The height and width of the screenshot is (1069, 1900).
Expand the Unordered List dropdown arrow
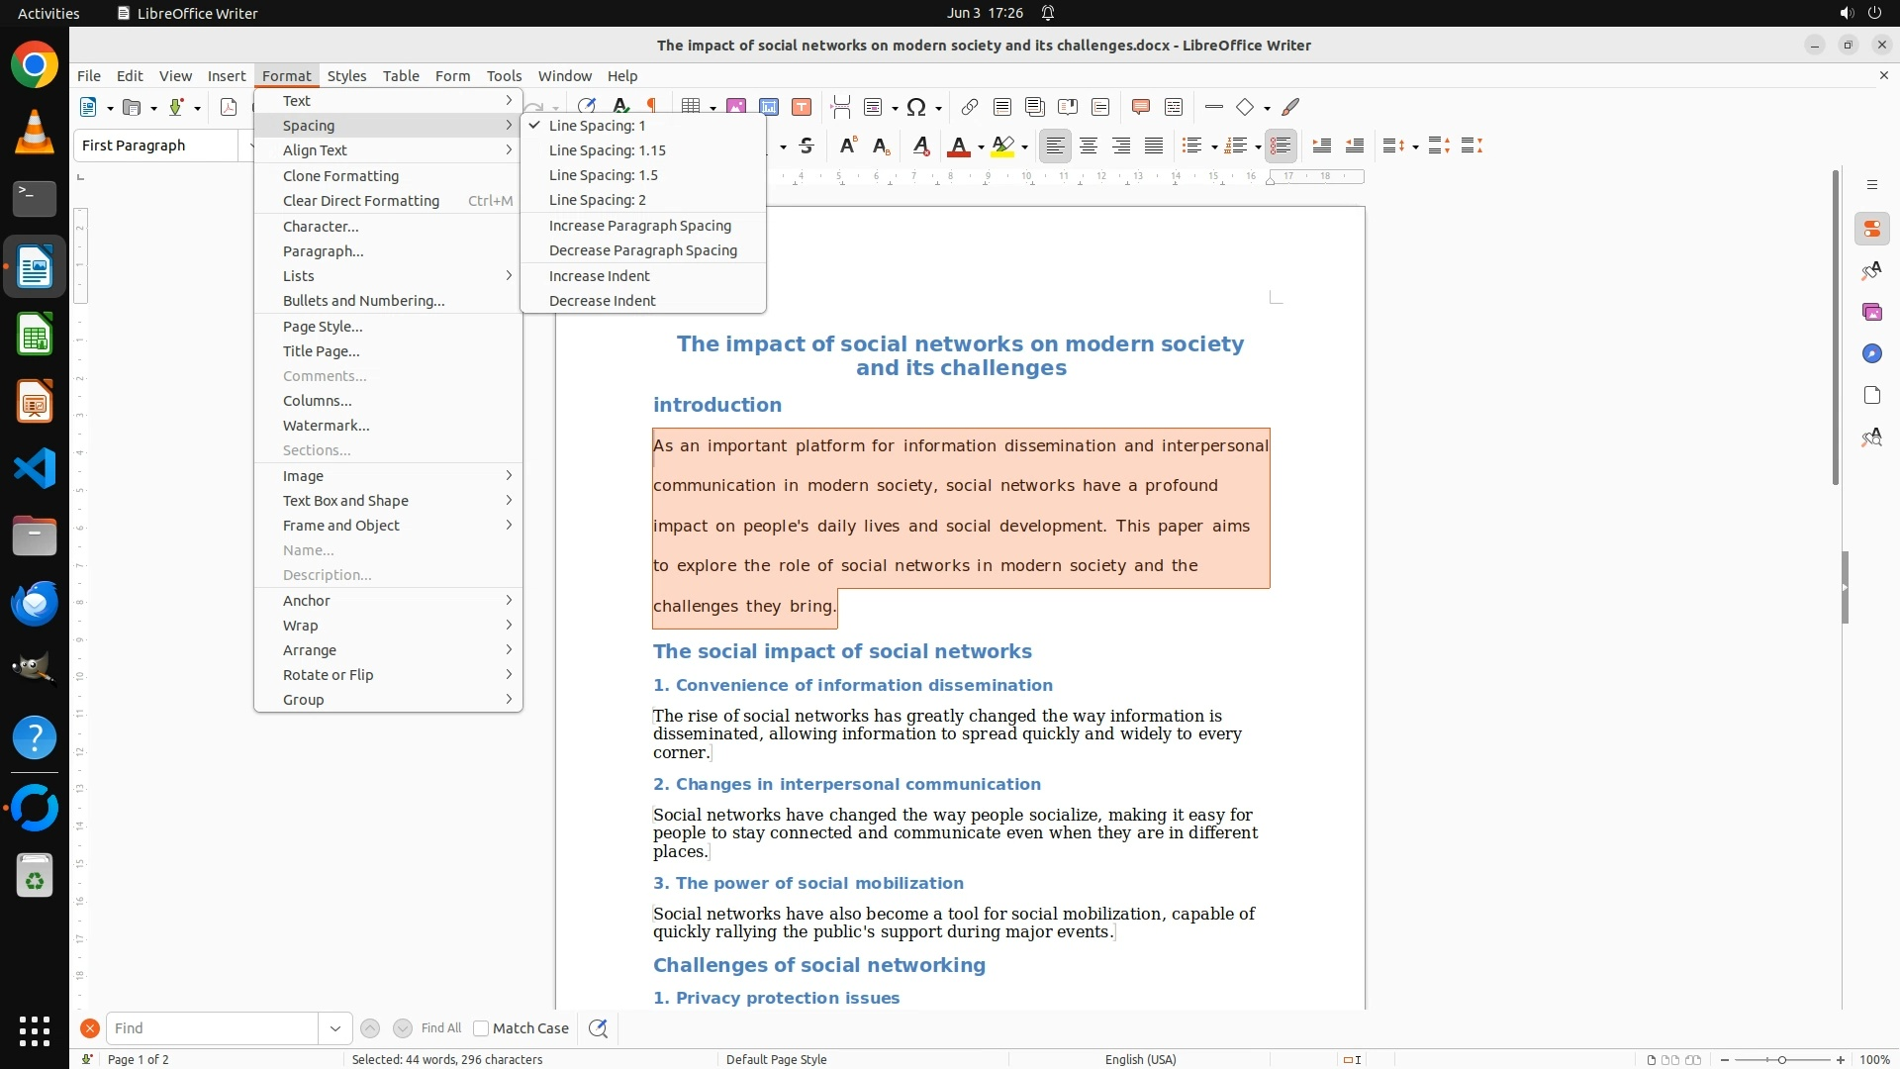[x=1214, y=147]
